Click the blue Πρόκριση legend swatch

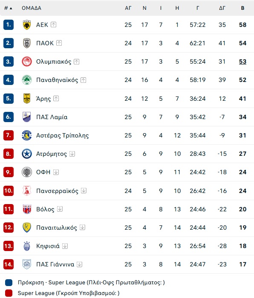9,282
